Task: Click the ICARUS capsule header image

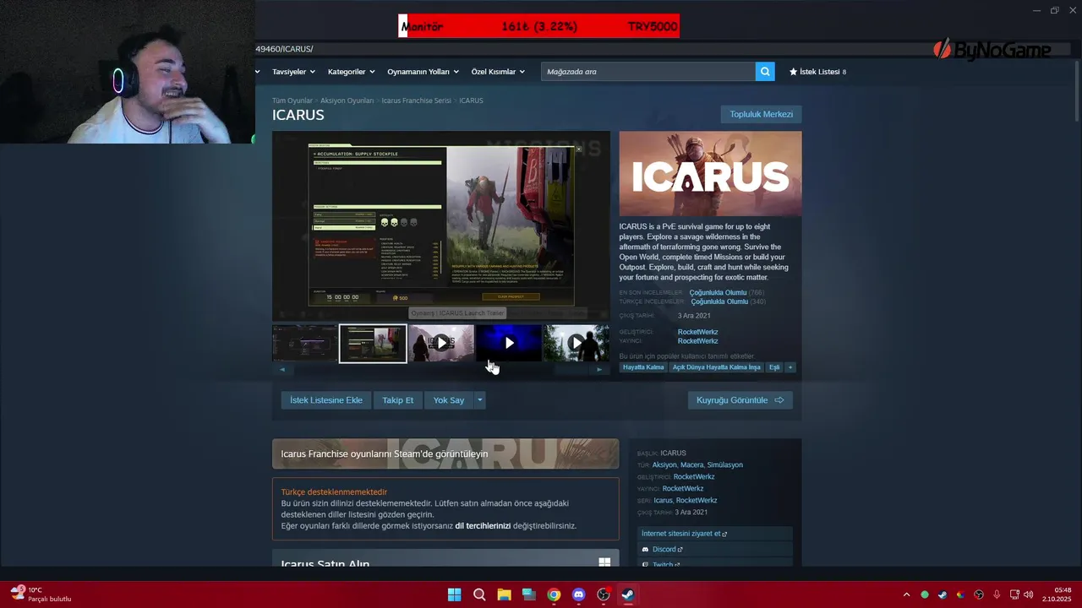Action: point(710,173)
